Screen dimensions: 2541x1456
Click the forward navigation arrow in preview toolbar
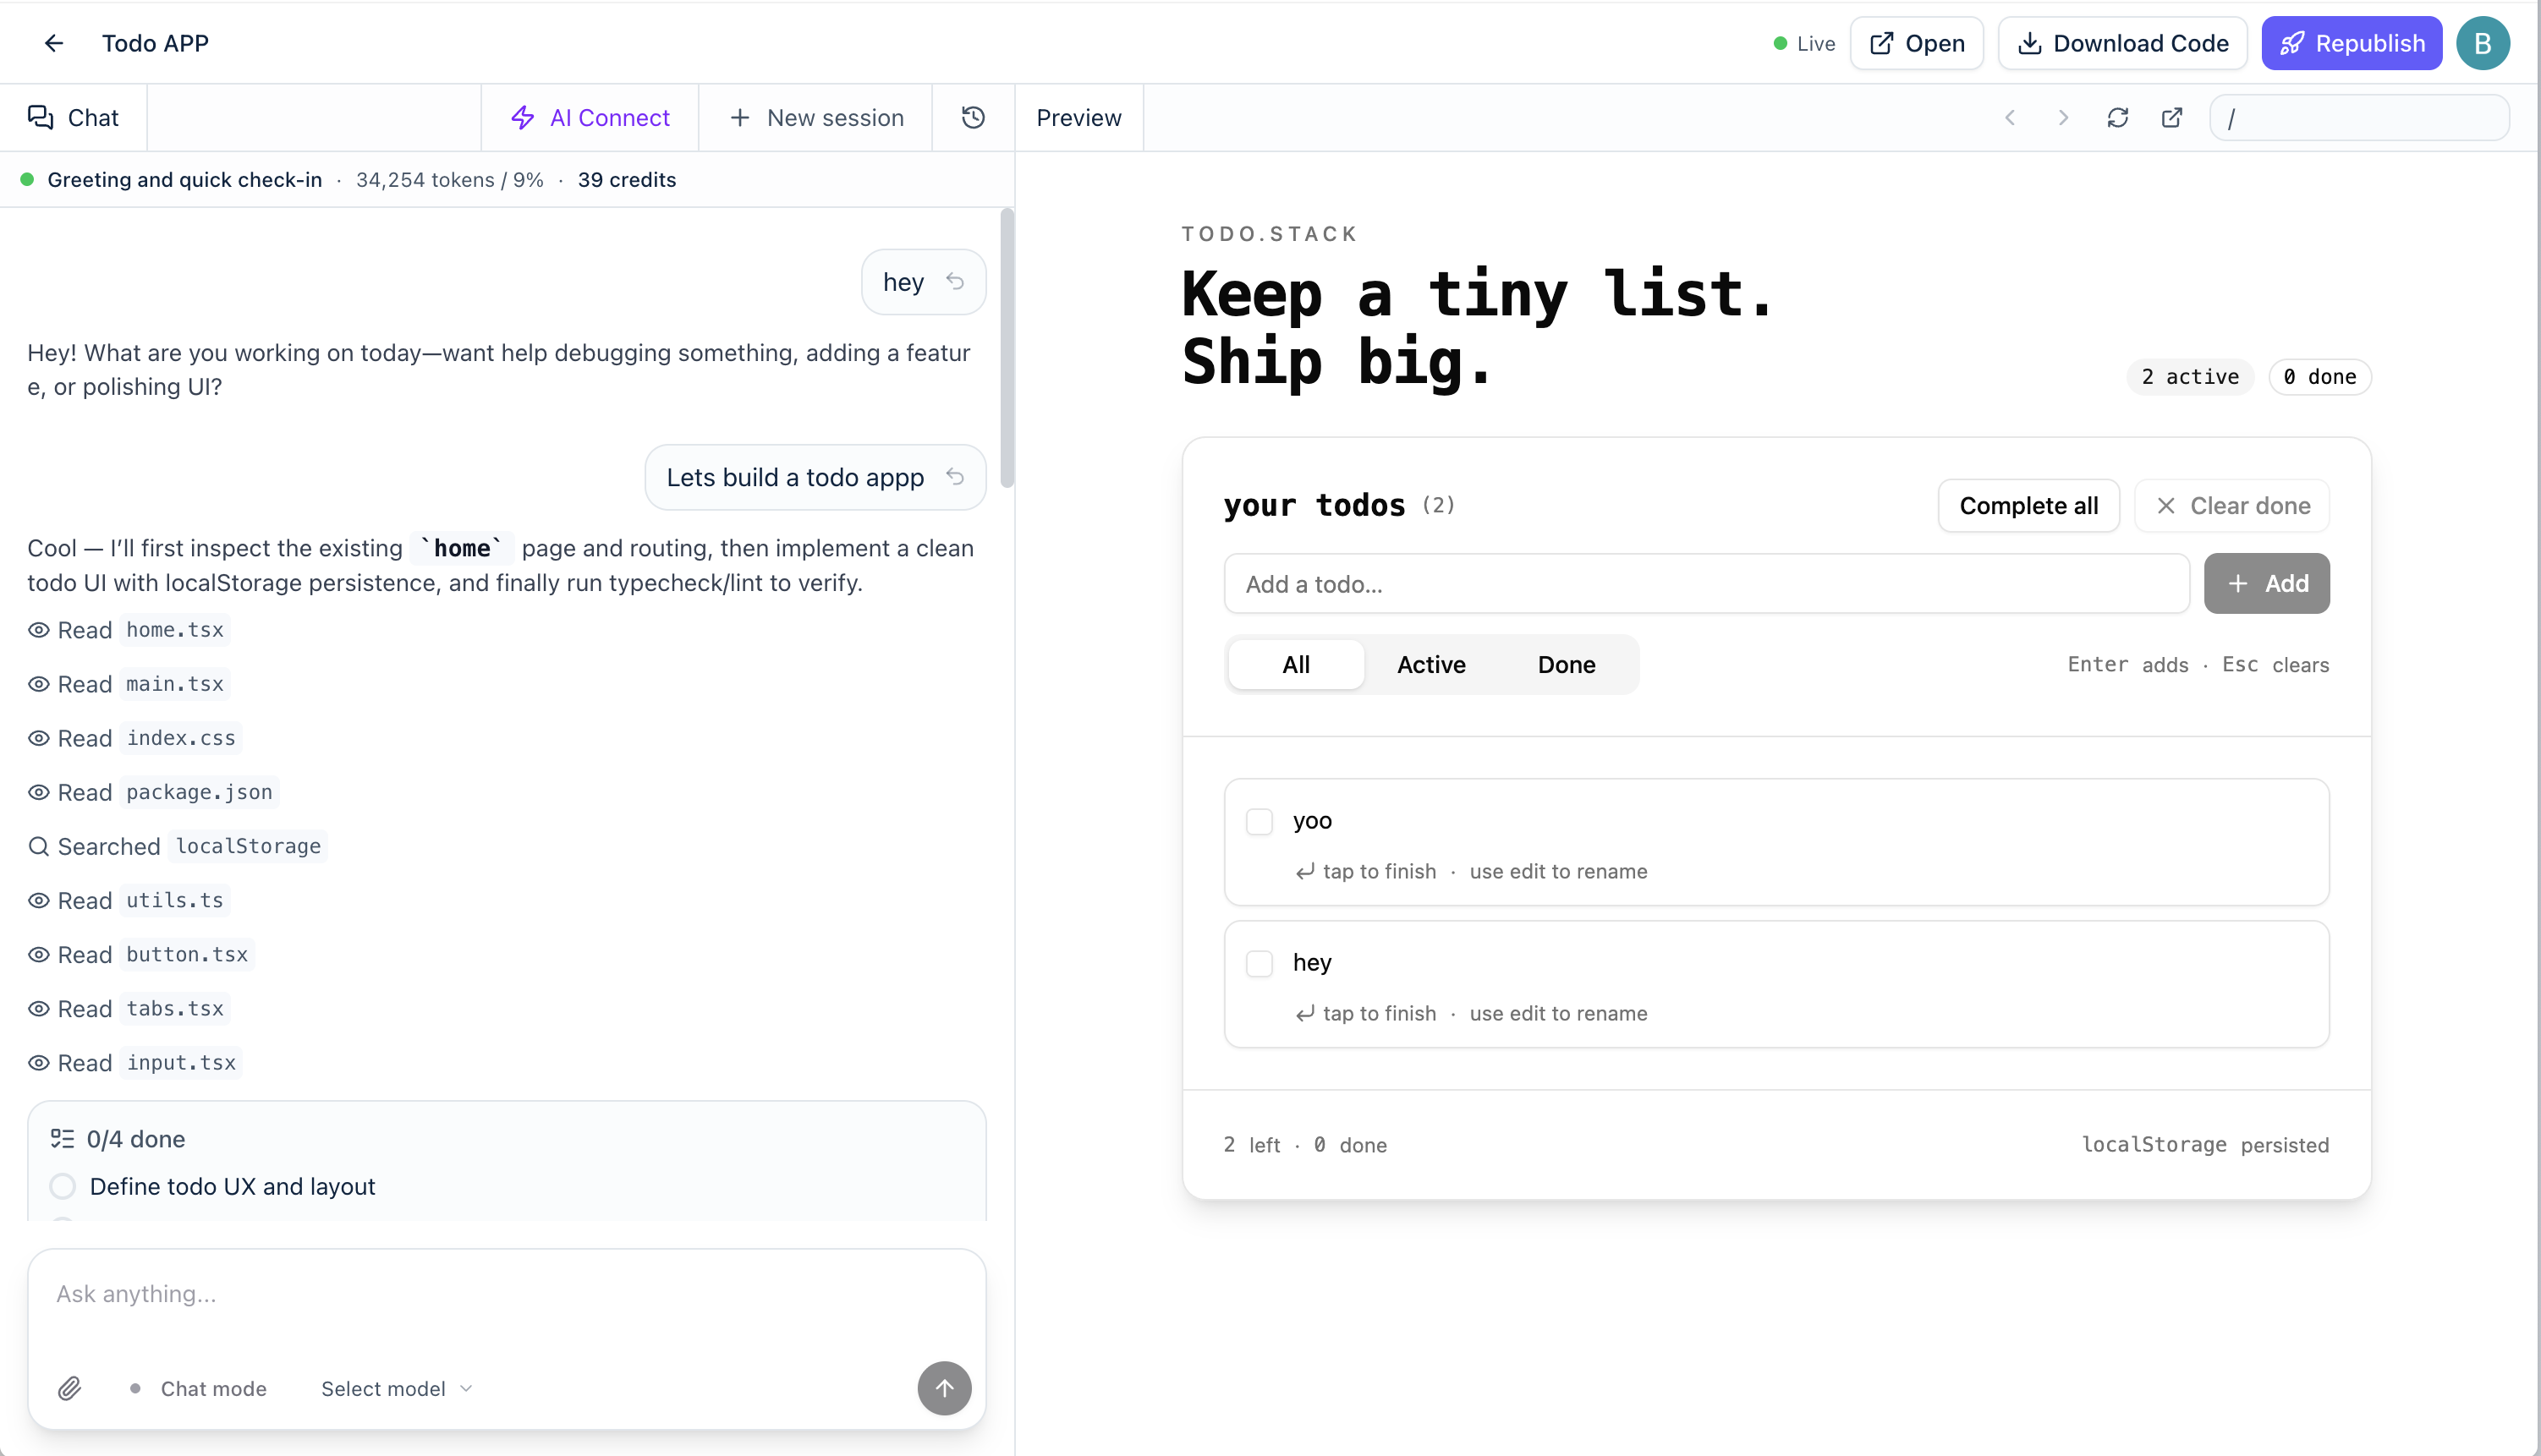coord(2063,117)
